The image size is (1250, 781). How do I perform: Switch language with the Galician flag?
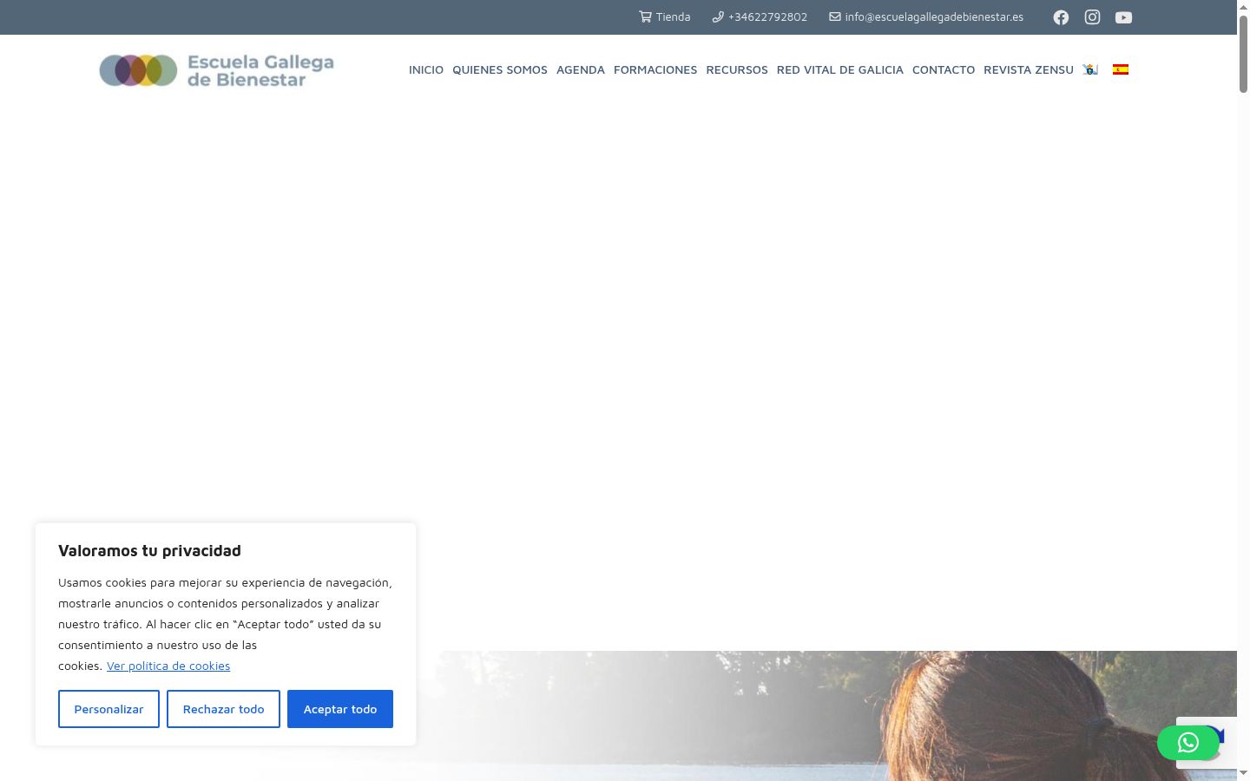point(1090,69)
